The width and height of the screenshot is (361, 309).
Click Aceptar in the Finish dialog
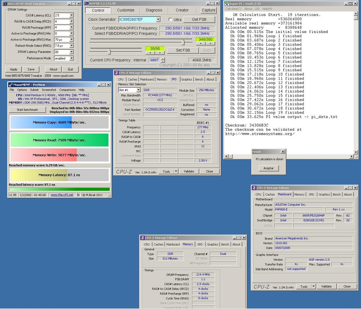(268, 168)
